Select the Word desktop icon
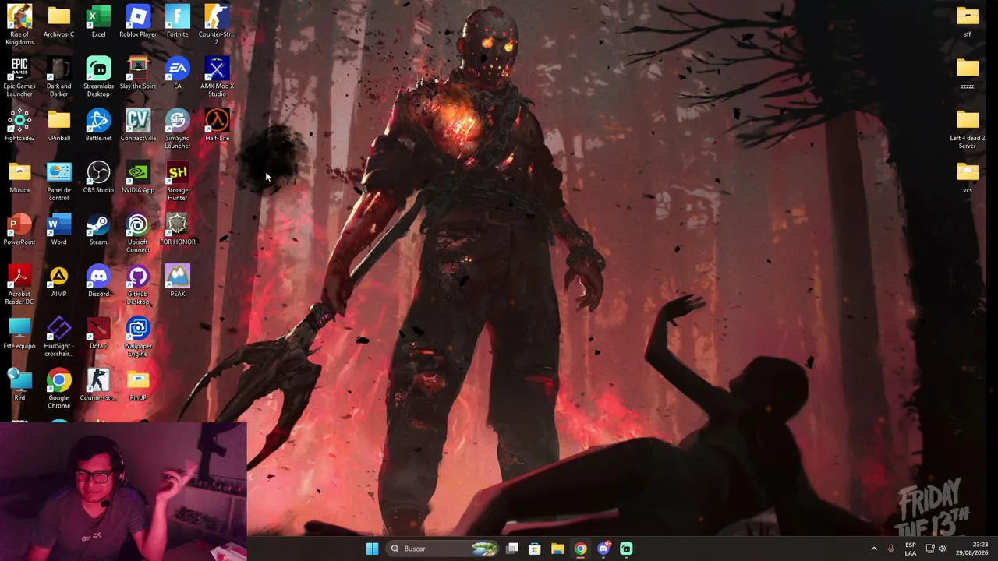Image resolution: width=998 pixels, height=561 pixels. click(59, 230)
